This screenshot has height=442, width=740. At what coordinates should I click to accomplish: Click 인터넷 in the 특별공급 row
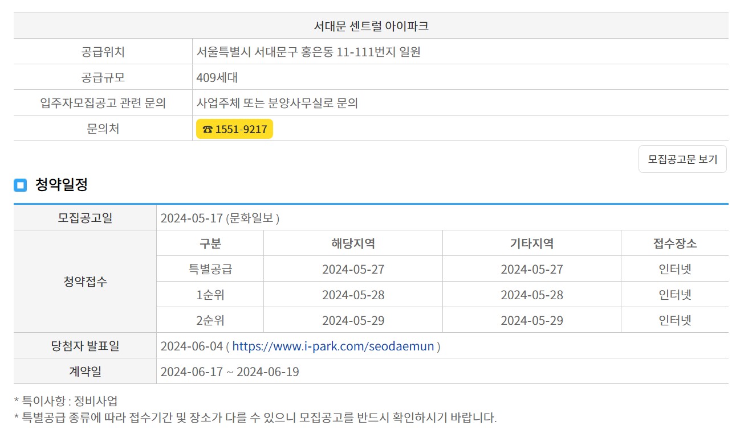[x=675, y=269]
